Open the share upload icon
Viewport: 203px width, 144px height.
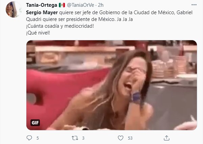[x=166, y=138]
